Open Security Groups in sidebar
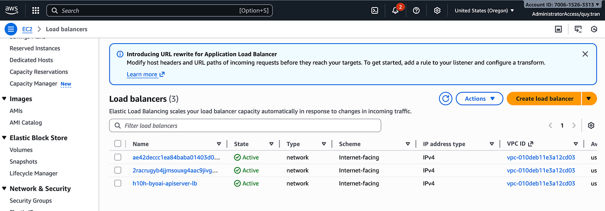The image size is (605, 211). [31, 201]
